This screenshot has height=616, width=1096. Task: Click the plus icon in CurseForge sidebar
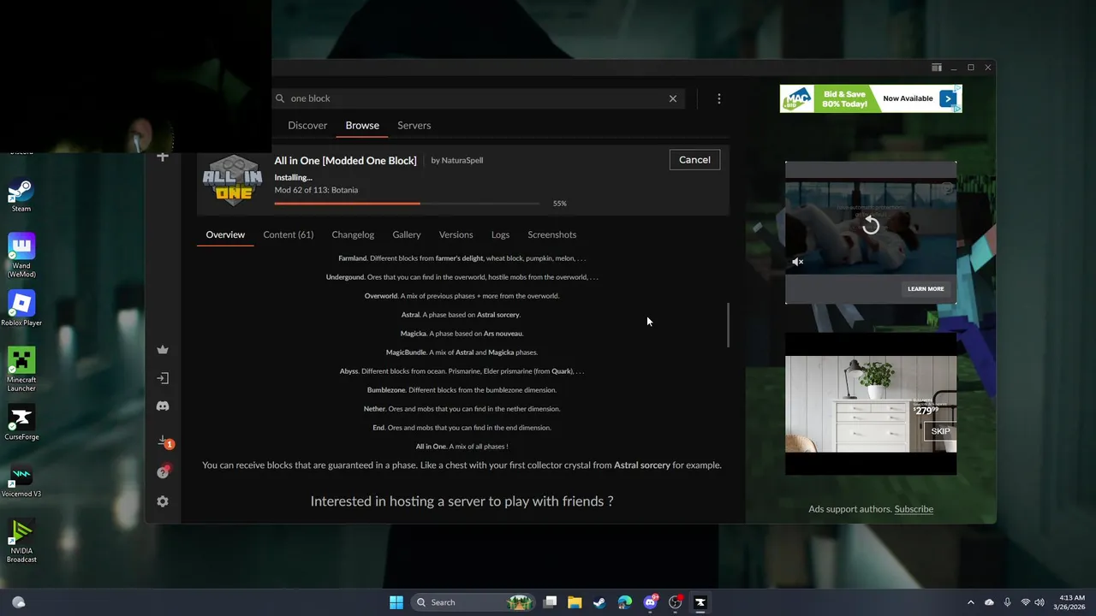click(x=163, y=157)
